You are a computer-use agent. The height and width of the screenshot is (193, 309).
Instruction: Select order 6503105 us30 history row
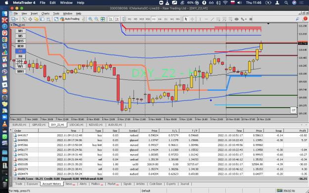(x=160, y=164)
